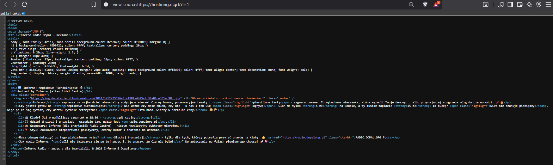Click the list item starting with Gospodarz:
This screenshot has height=165, width=553.
point(103,126)
